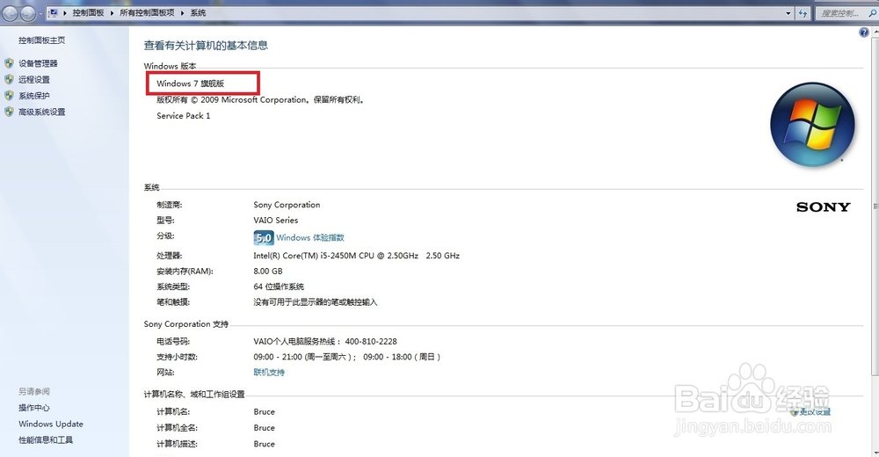The image size is (879, 457).
Task: Expand the arrow after 所有控制面板项
Action: coord(182,13)
